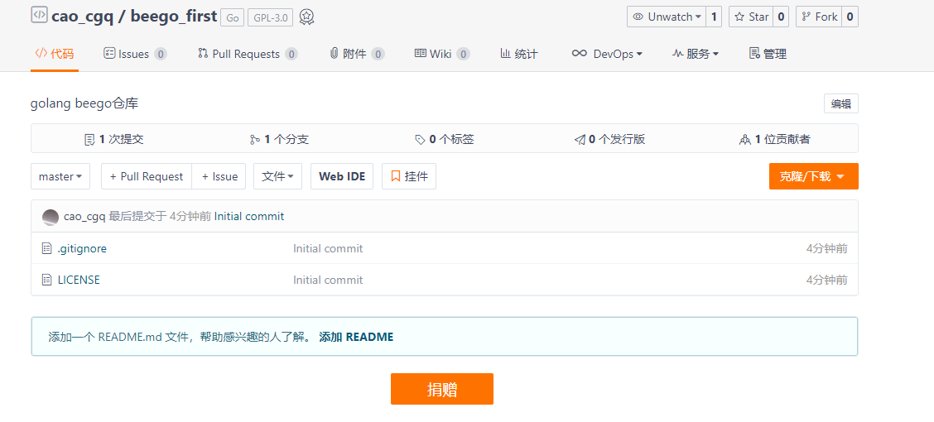Open the 1 位贡献者 contributors icon link
Image resolution: width=934 pixels, height=422 pixels.
[x=744, y=140]
